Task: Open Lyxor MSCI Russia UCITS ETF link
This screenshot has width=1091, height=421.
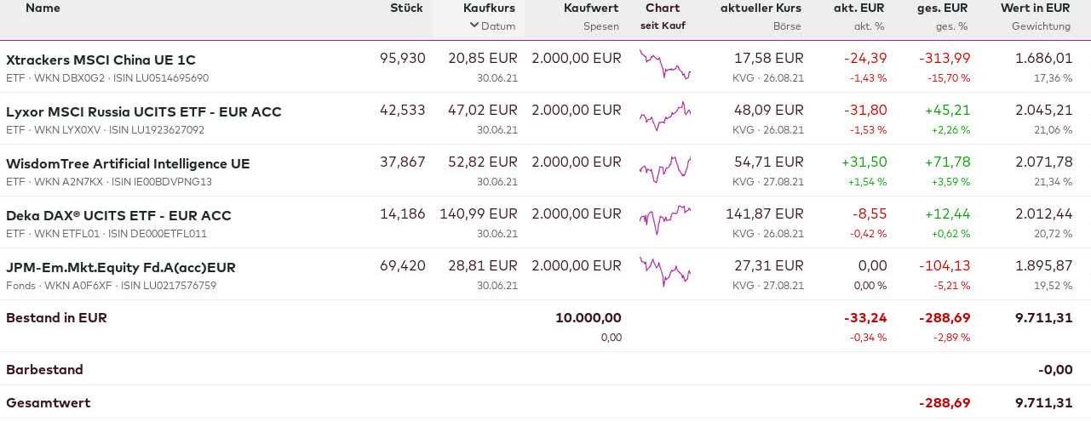Action: 143,111
